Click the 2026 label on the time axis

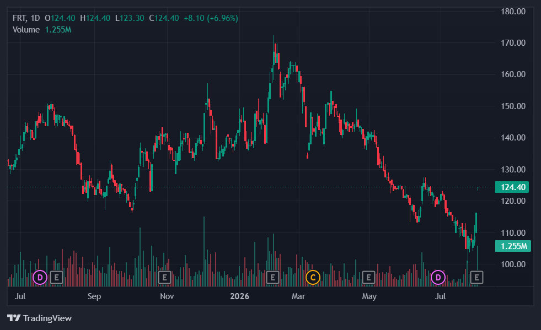[239, 296]
